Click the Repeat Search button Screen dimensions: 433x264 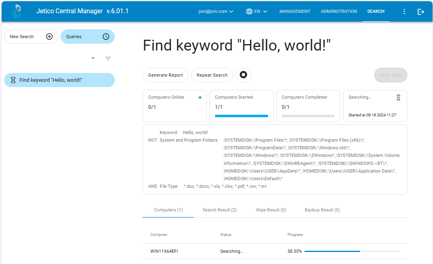pyautogui.click(x=212, y=75)
